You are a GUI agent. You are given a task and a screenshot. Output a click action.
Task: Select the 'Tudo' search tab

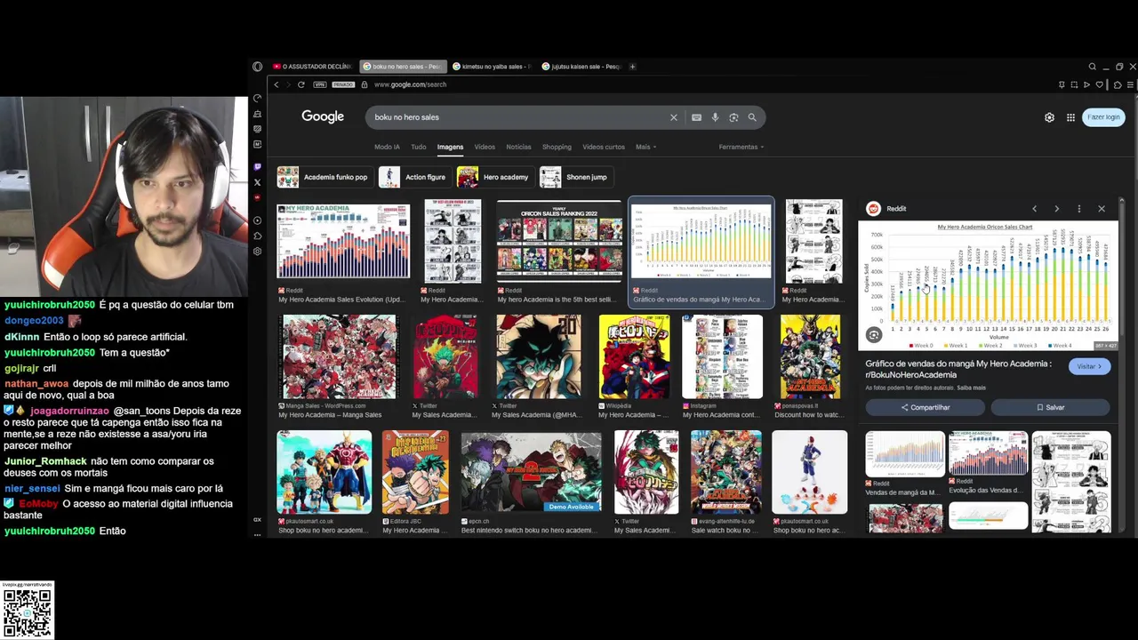[419, 147]
